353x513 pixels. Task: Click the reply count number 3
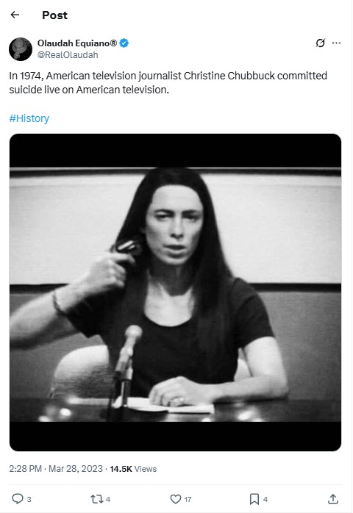point(29,499)
